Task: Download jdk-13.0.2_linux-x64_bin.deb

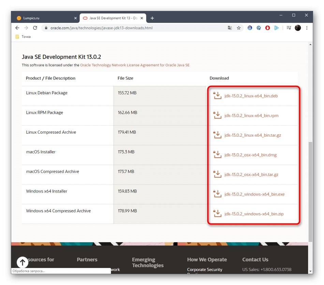Action: pos(251,96)
